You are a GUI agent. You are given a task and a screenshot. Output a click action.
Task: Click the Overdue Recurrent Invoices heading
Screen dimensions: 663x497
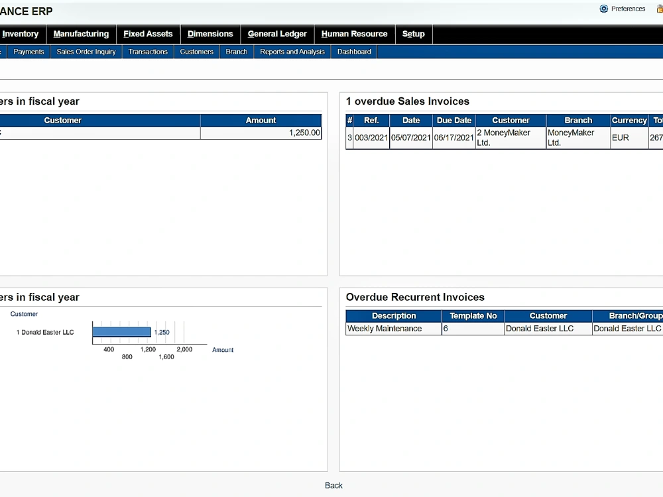(x=415, y=297)
